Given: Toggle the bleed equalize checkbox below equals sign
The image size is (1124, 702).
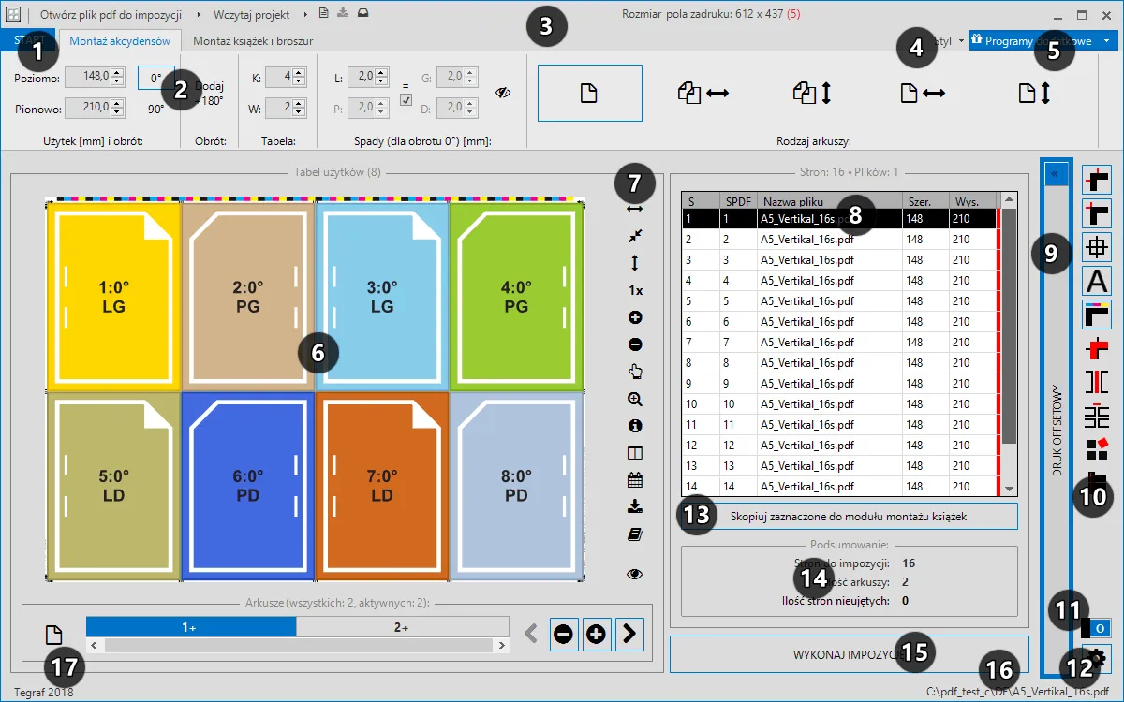Looking at the screenshot, I should [407, 100].
